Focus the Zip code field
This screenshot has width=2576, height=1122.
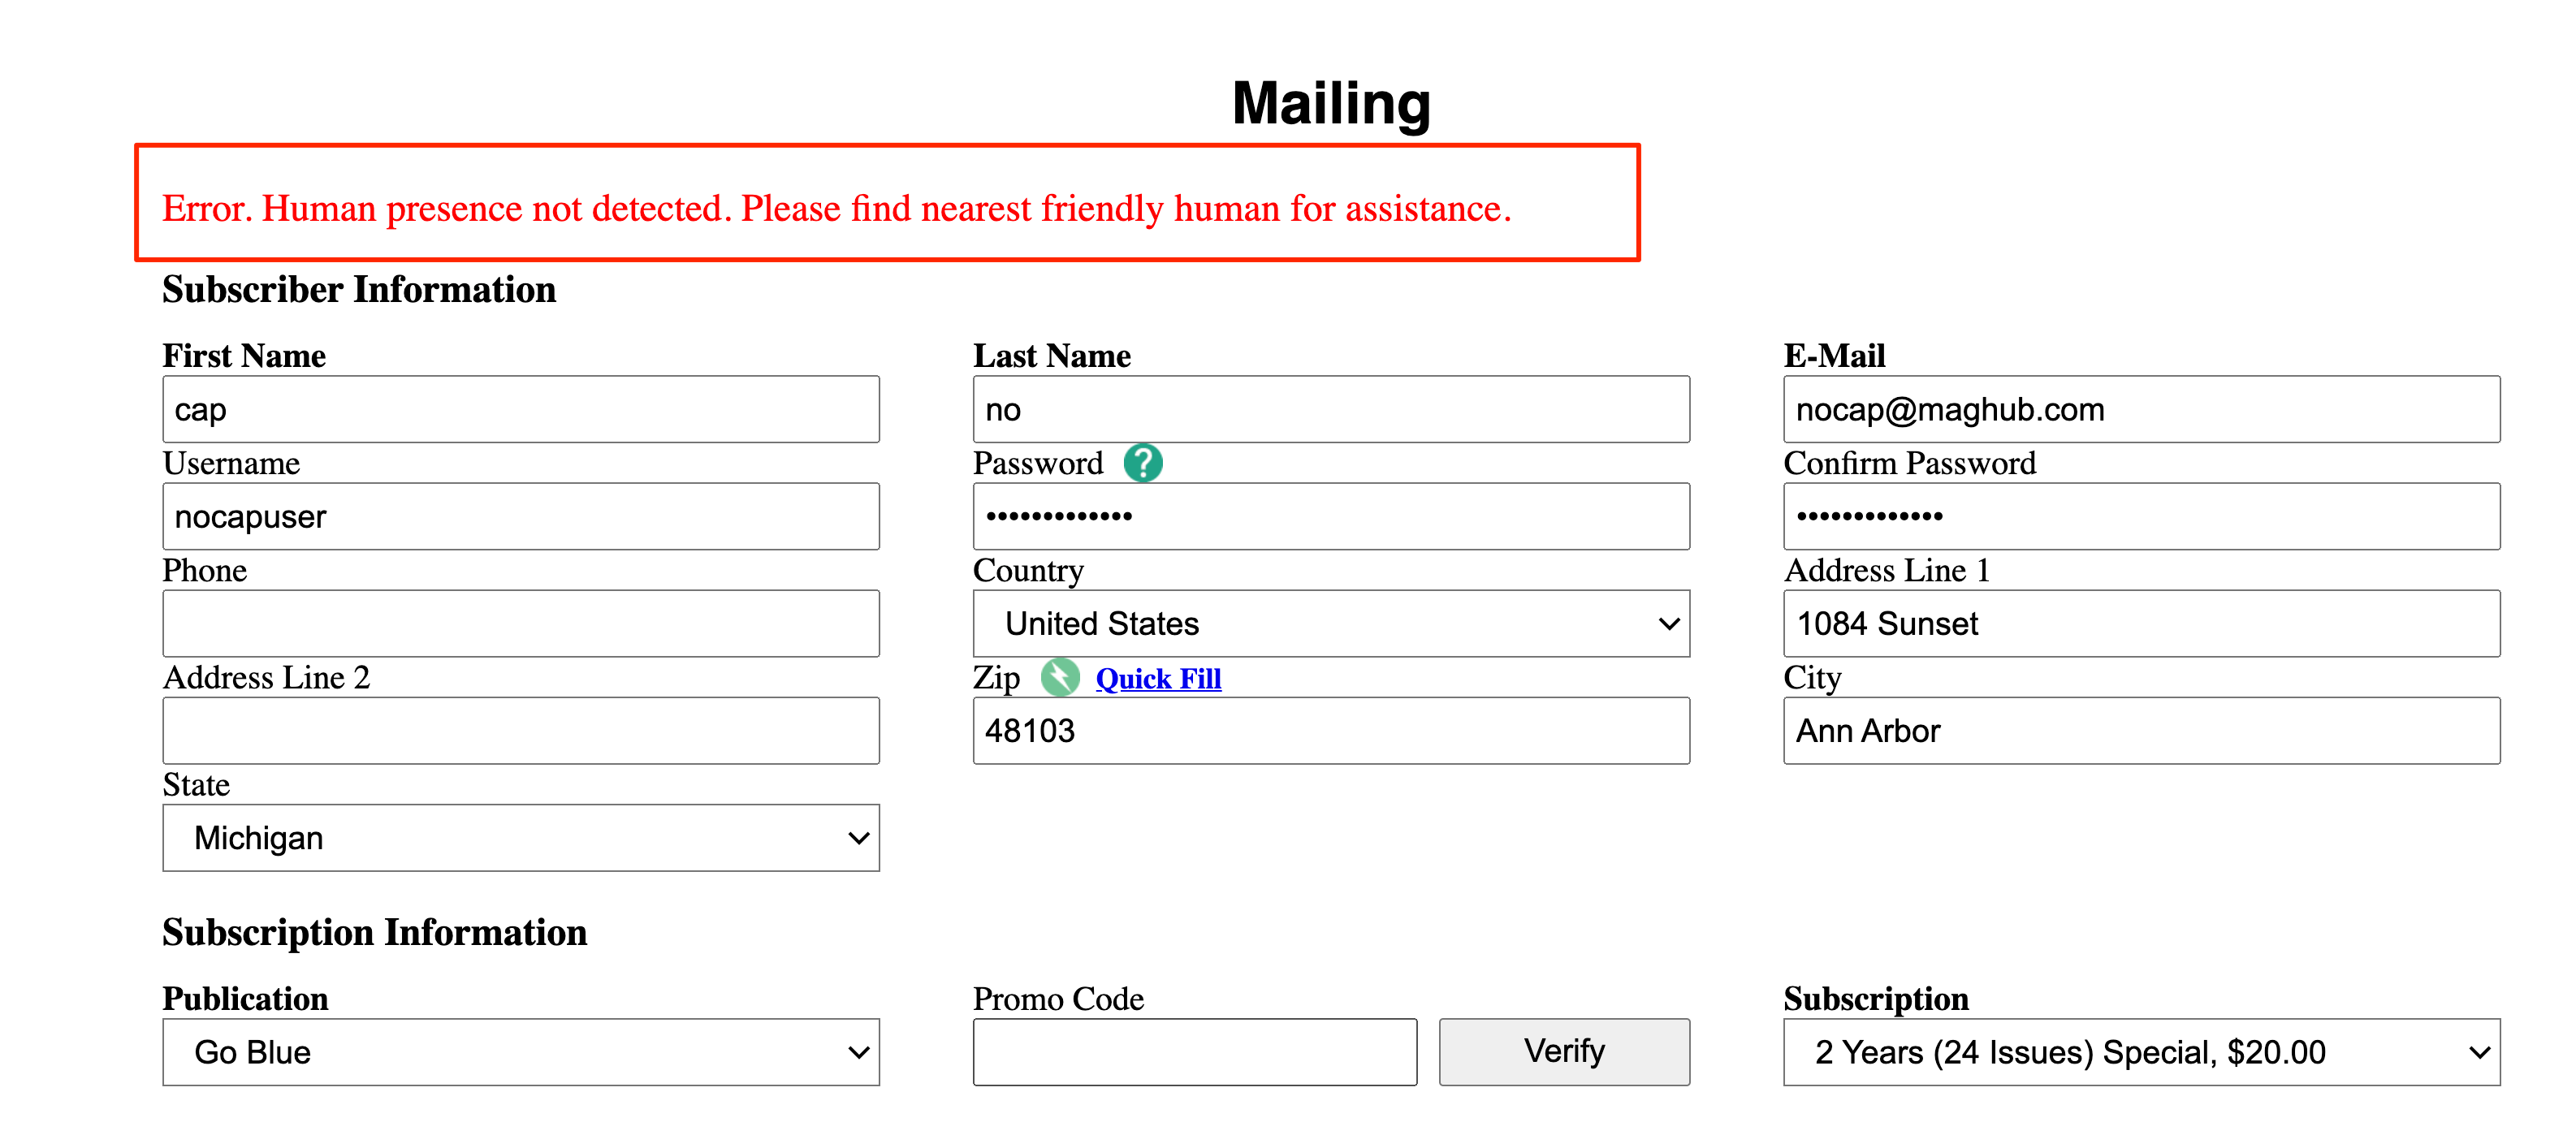pos(1330,731)
